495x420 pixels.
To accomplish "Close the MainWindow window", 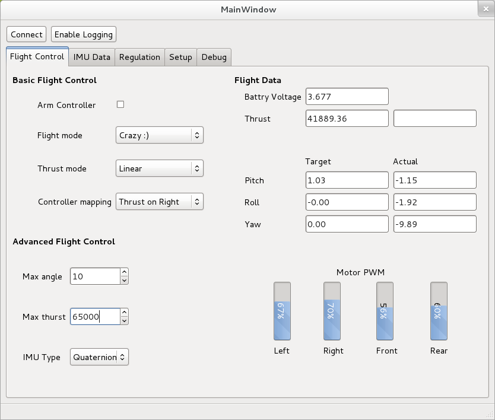I will [486, 9].
